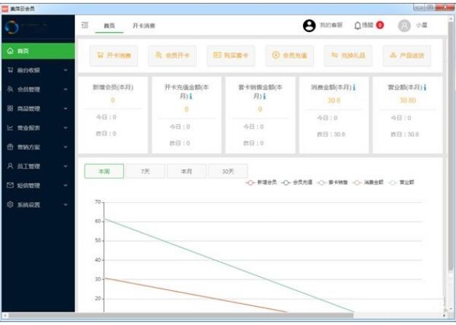The image size is (456, 325).
Task: Click the 新增会员(本月) card title
Action: tap(113, 87)
